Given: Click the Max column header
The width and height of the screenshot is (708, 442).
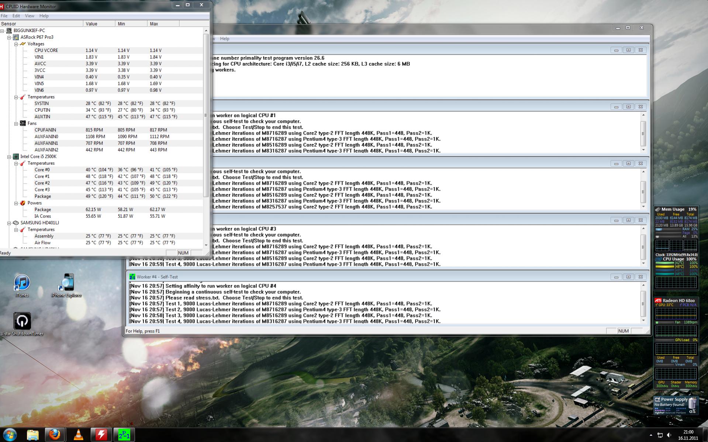Looking at the screenshot, I should [164, 24].
